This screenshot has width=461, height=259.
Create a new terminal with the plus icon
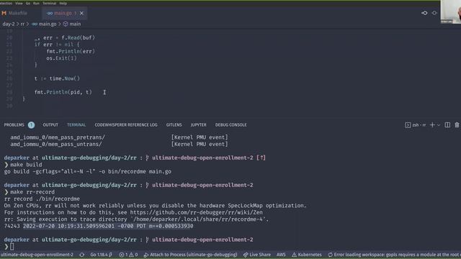pyautogui.click(x=432, y=124)
